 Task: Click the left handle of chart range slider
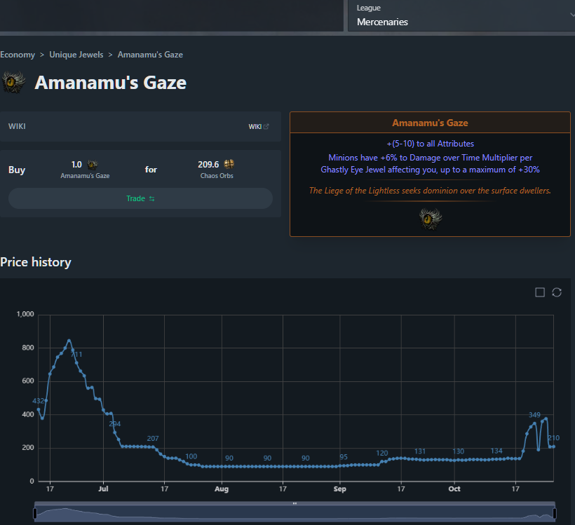tap(35, 513)
